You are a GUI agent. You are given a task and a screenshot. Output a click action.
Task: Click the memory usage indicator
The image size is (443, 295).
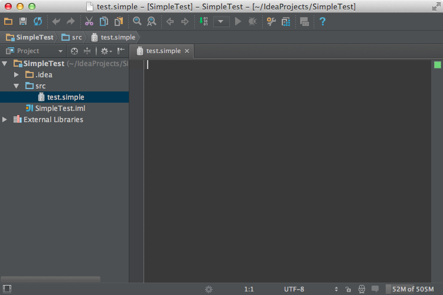coord(412,289)
